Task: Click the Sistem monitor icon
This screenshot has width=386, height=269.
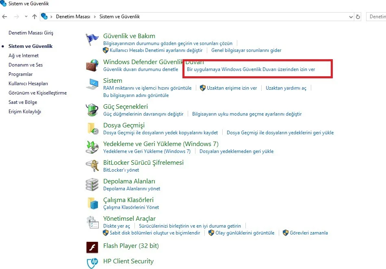Action: 92,84
